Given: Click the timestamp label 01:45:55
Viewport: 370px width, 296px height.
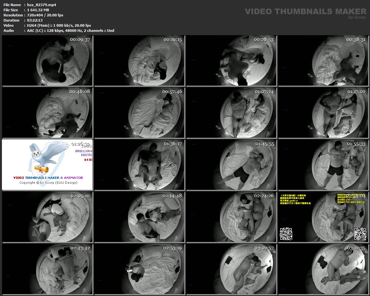Looking at the screenshot, I should coord(265,144).
